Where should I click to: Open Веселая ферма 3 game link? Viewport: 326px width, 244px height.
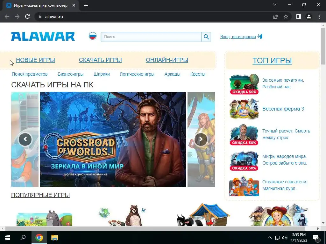[283, 109]
